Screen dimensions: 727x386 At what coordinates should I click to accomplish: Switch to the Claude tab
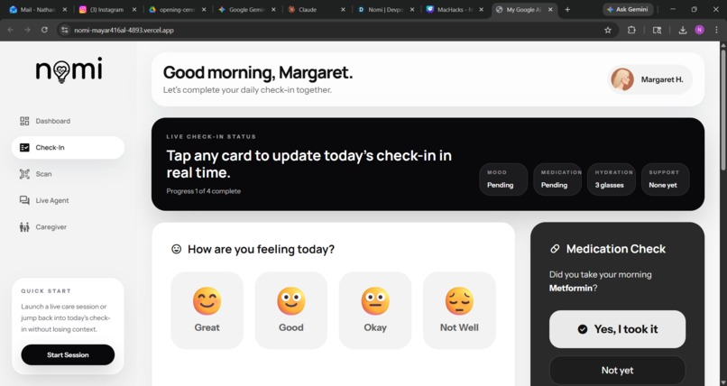click(x=316, y=9)
